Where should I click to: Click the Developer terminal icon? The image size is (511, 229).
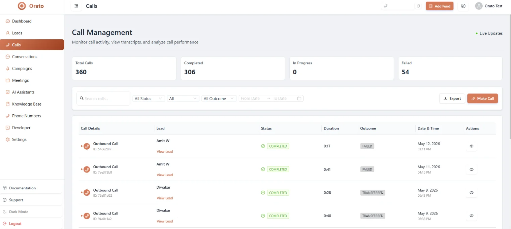tap(8, 128)
